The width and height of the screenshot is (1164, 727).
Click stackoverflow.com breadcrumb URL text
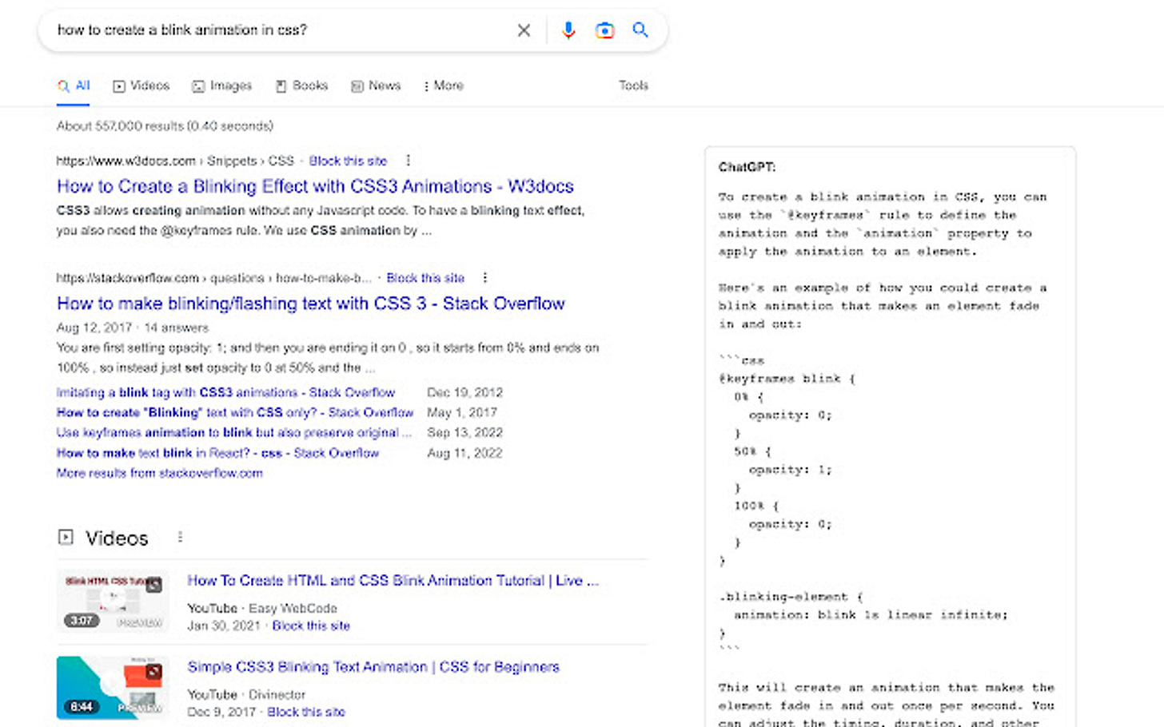[x=213, y=278]
